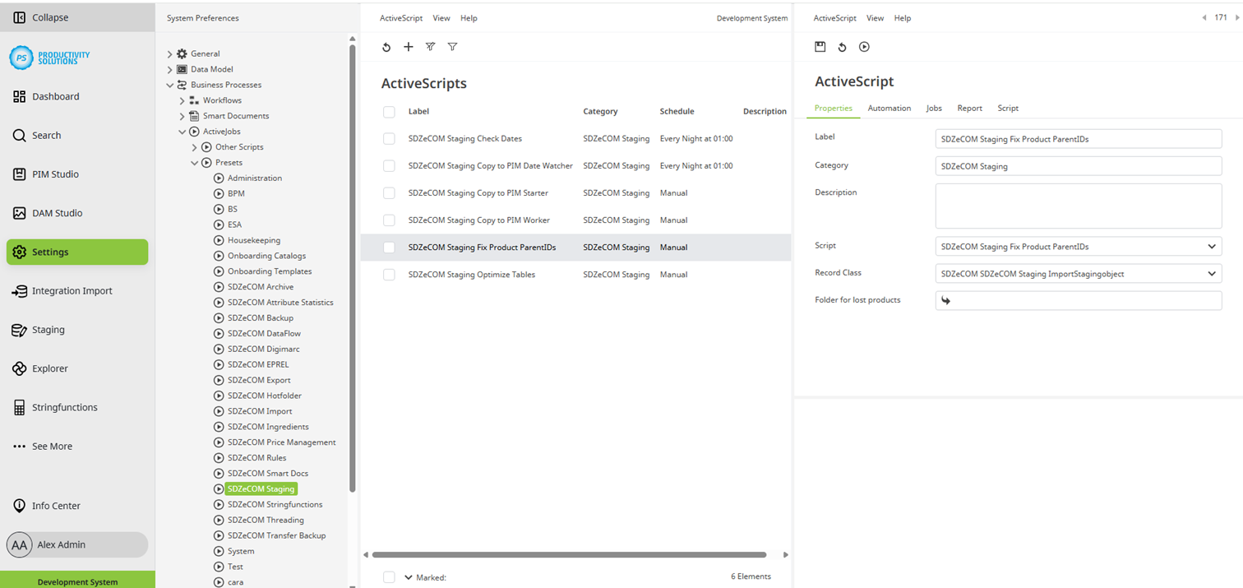Viewport: 1243px width, 588px height.
Task: Collapse the Presets tree node
Action: coord(196,162)
